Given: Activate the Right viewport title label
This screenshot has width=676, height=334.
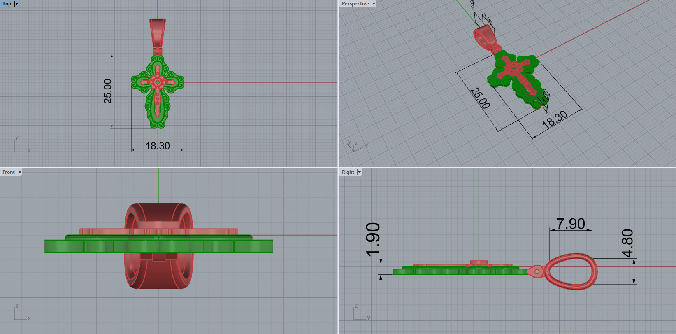Looking at the screenshot, I should (x=348, y=172).
